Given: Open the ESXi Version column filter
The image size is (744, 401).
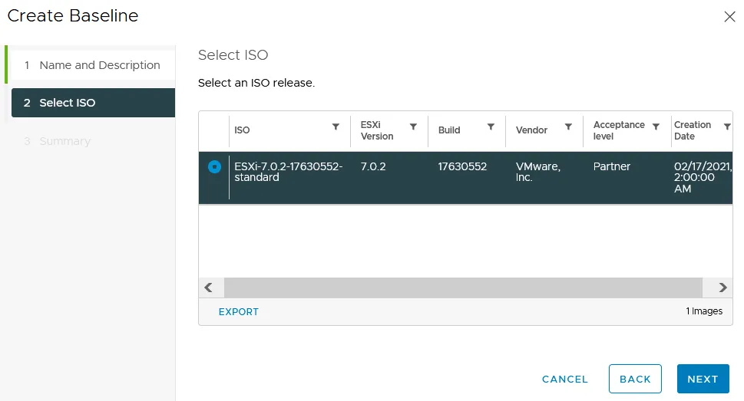Looking at the screenshot, I should (413, 127).
